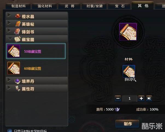Switch to the 强化材料 tab
165x132 pixels.
(x=45, y=6)
